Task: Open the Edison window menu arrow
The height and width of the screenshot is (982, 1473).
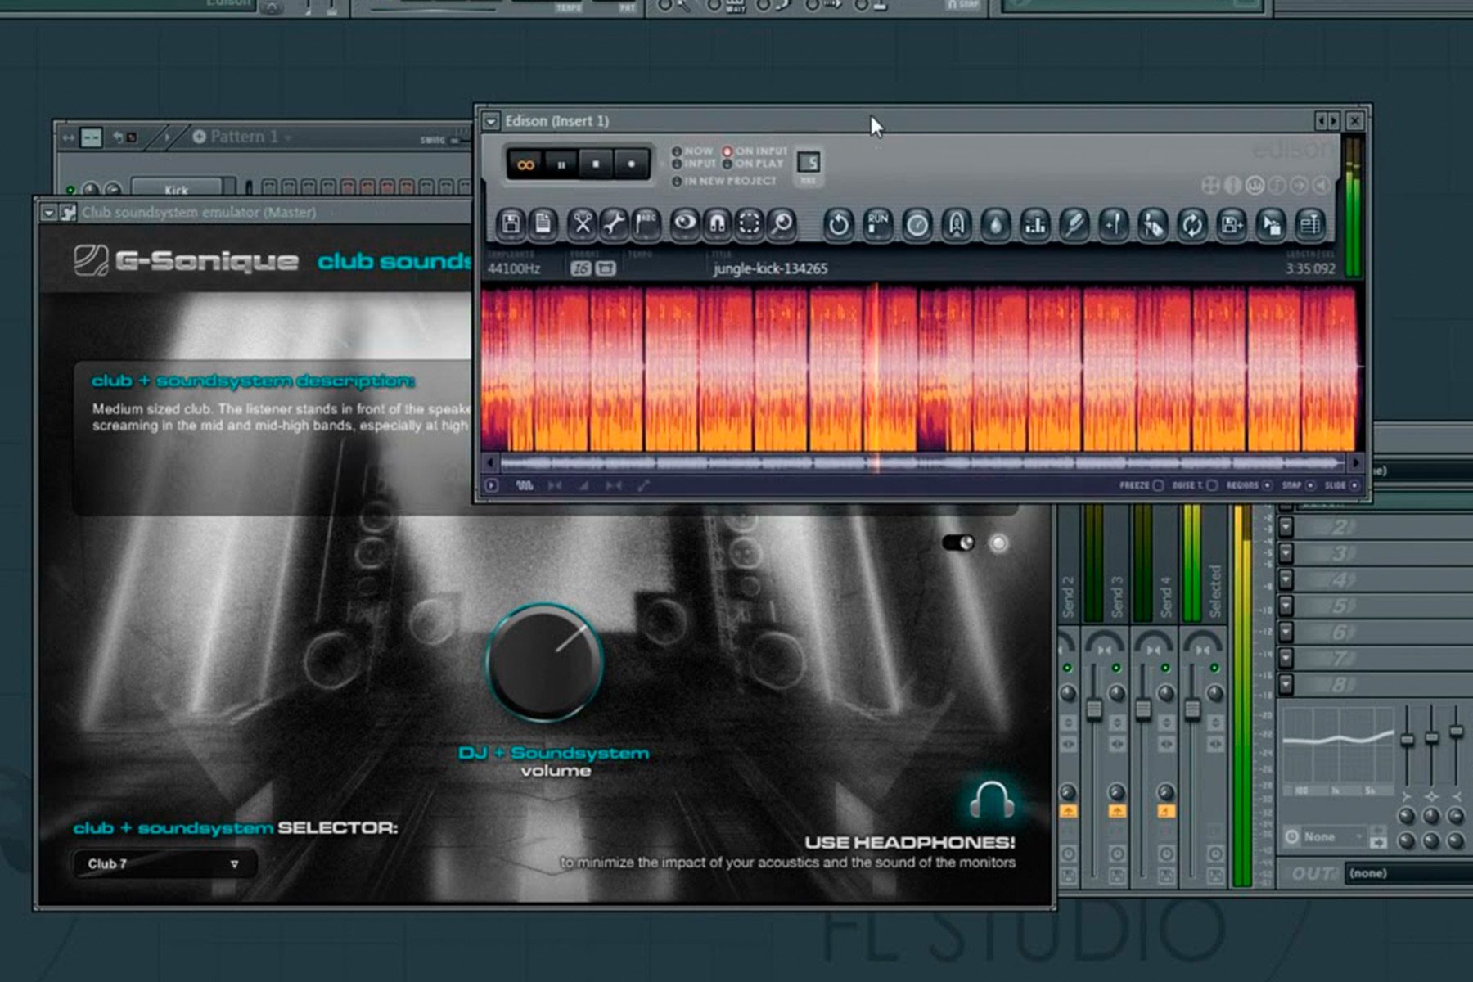Action: click(491, 122)
